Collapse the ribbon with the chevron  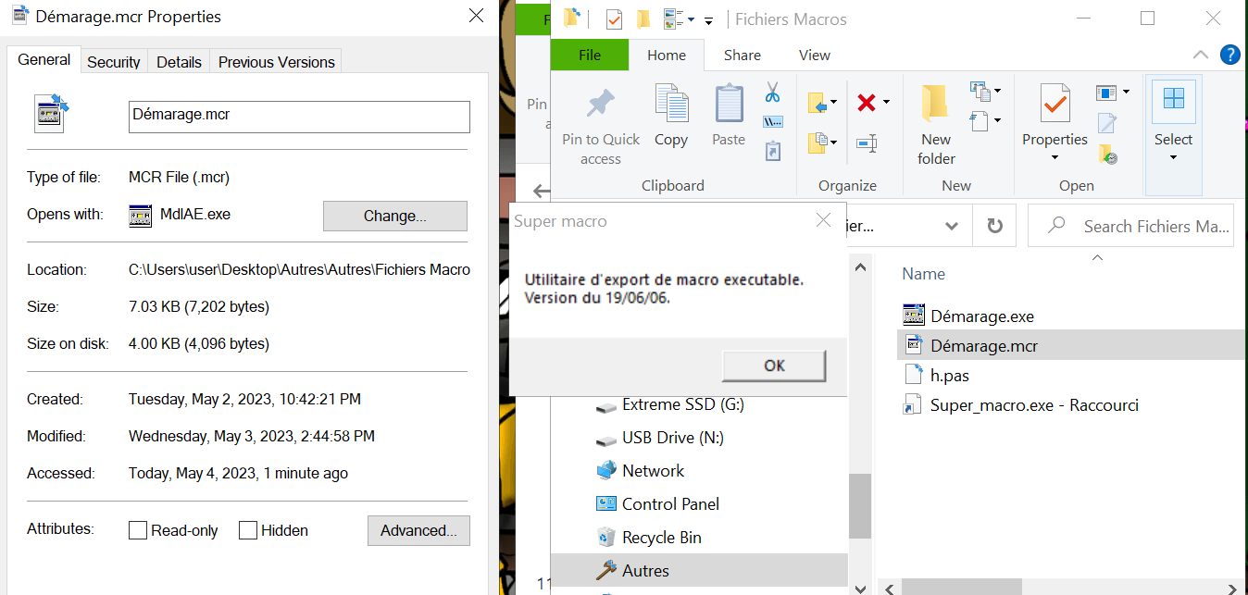pyautogui.click(x=1201, y=55)
